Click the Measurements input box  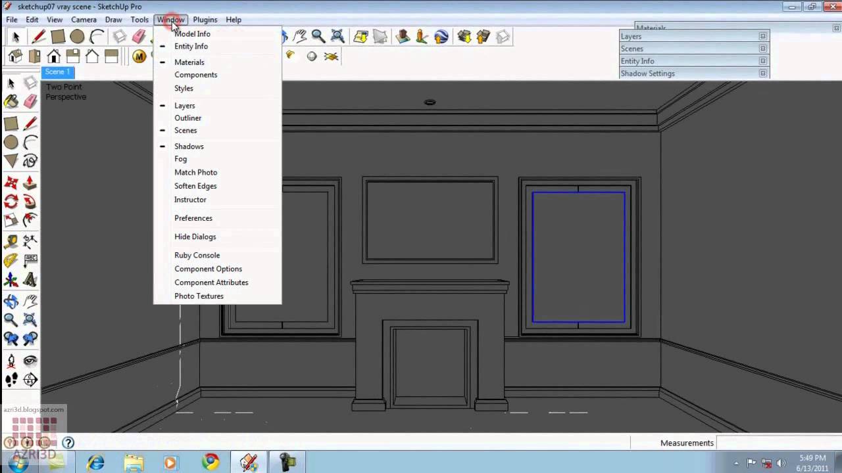tap(778, 443)
